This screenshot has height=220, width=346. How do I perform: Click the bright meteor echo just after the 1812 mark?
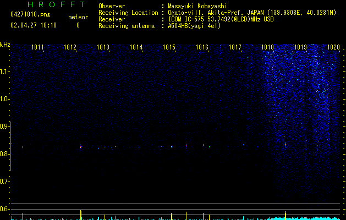[81, 146]
